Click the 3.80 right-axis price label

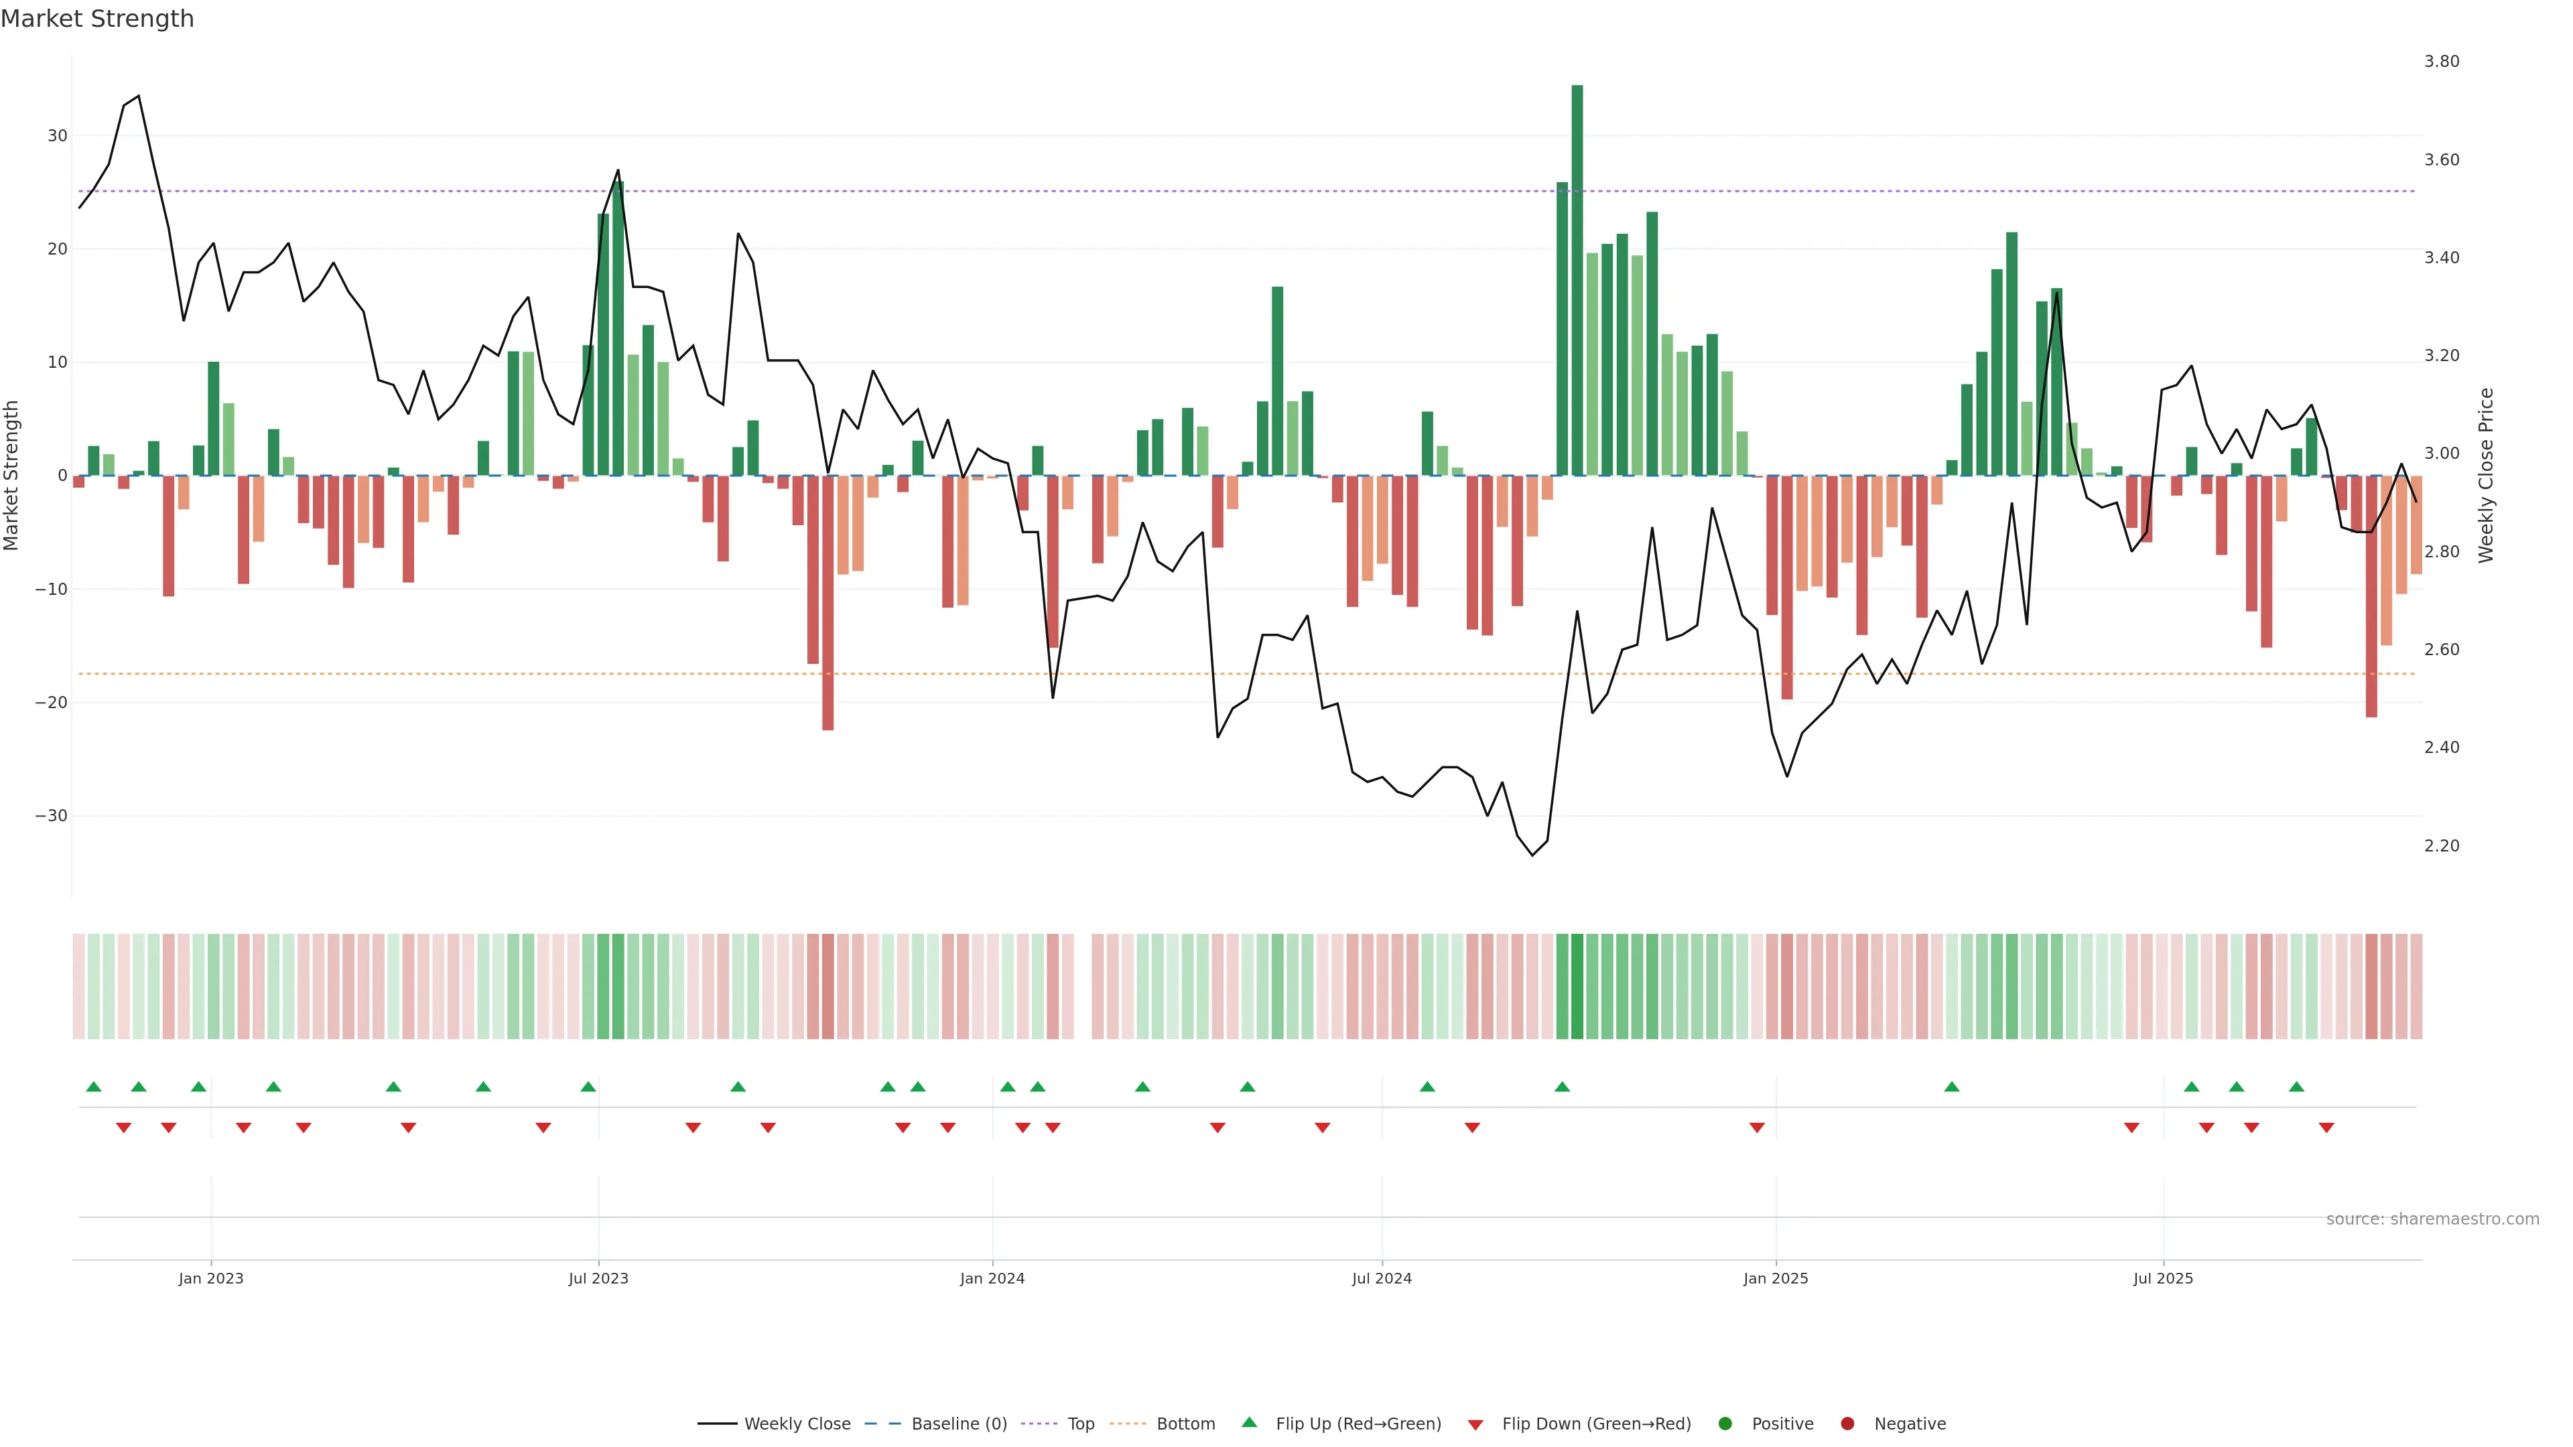pyautogui.click(x=2441, y=61)
